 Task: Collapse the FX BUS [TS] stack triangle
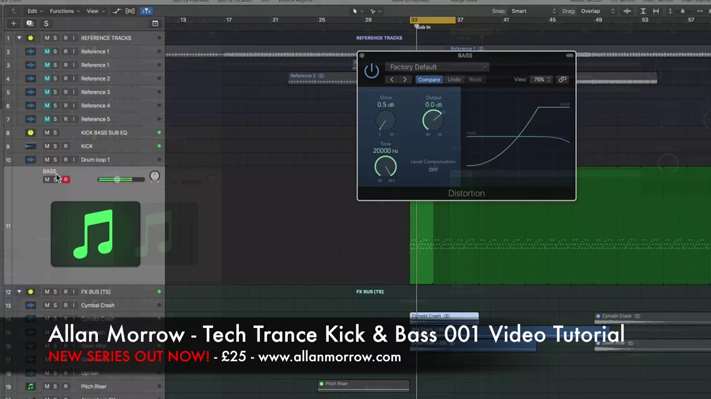(19, 292)
